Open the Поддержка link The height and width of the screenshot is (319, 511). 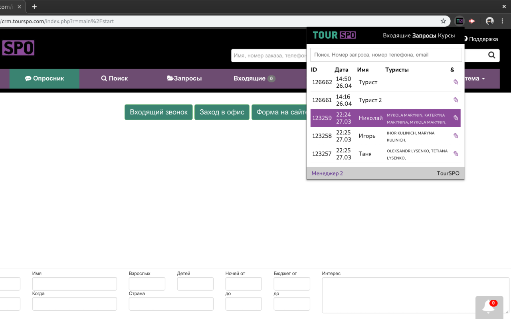[481, 39]
